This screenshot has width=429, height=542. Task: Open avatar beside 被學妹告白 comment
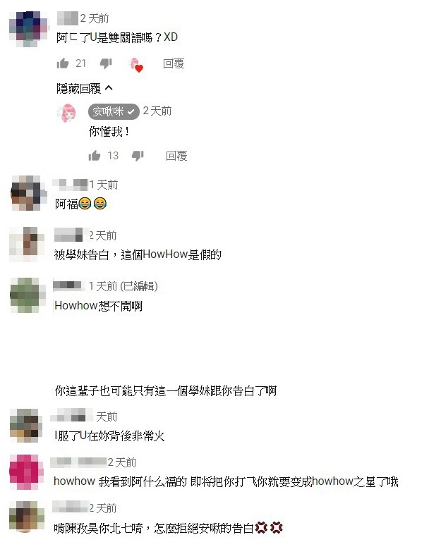pos(27,245)
